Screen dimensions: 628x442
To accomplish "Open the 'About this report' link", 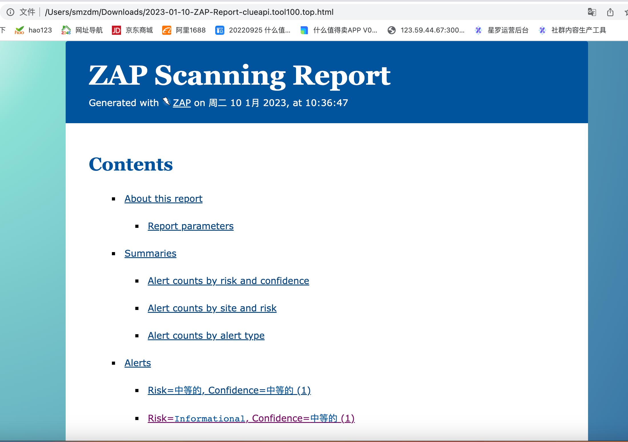I will pyautogui.click(x=163, y=198).
